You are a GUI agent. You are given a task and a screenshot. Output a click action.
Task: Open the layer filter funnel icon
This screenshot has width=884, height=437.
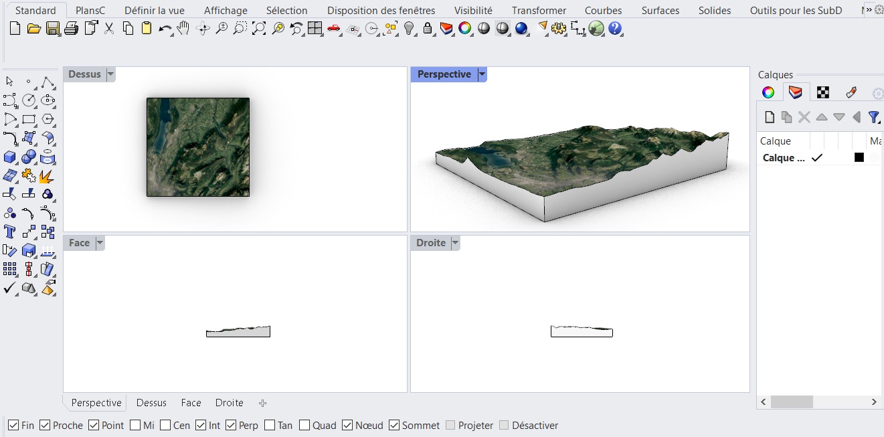(x=873, y=117)
